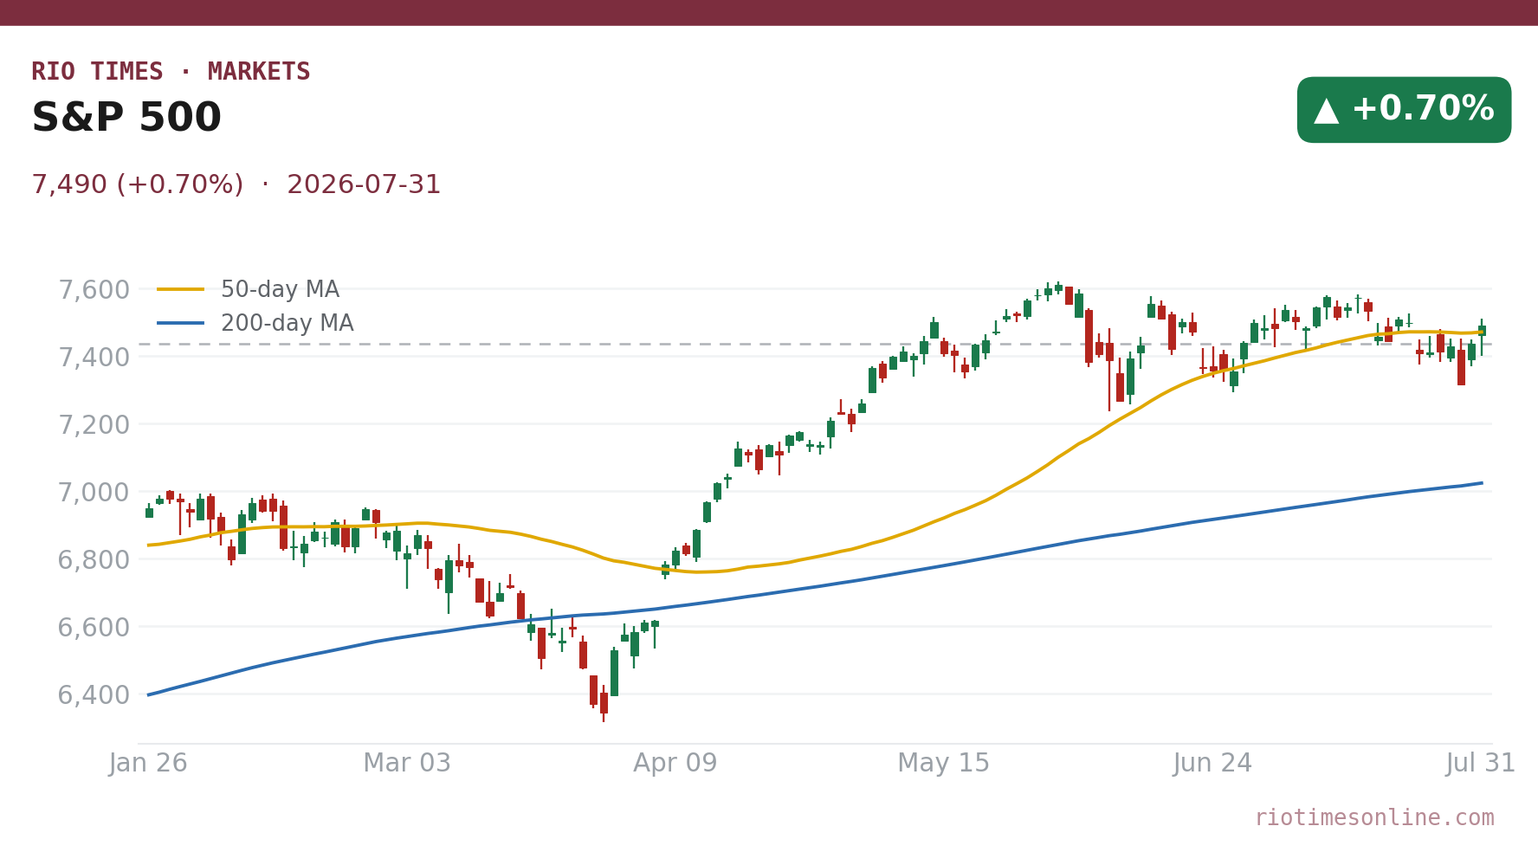1538x865 pixels.
Task: Click the 7,200 y-axis label
Action: coord(94,425)
